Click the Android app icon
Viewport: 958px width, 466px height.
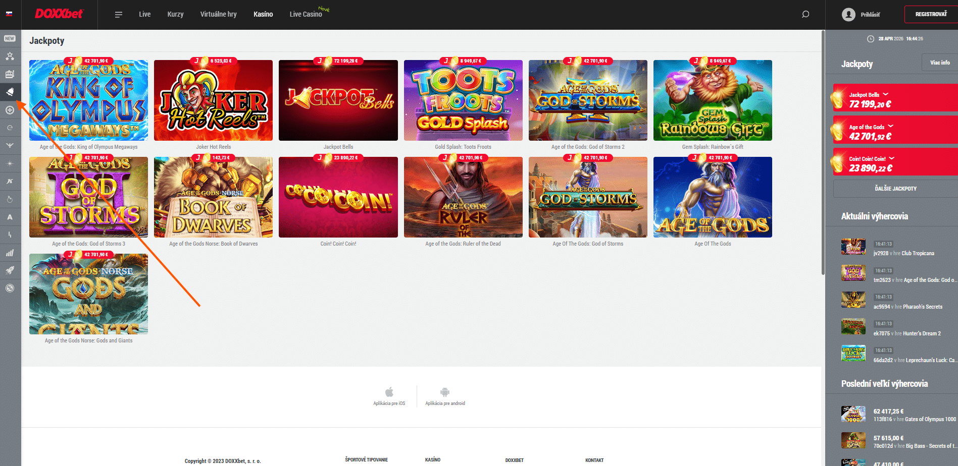click(x=445, y=392)
